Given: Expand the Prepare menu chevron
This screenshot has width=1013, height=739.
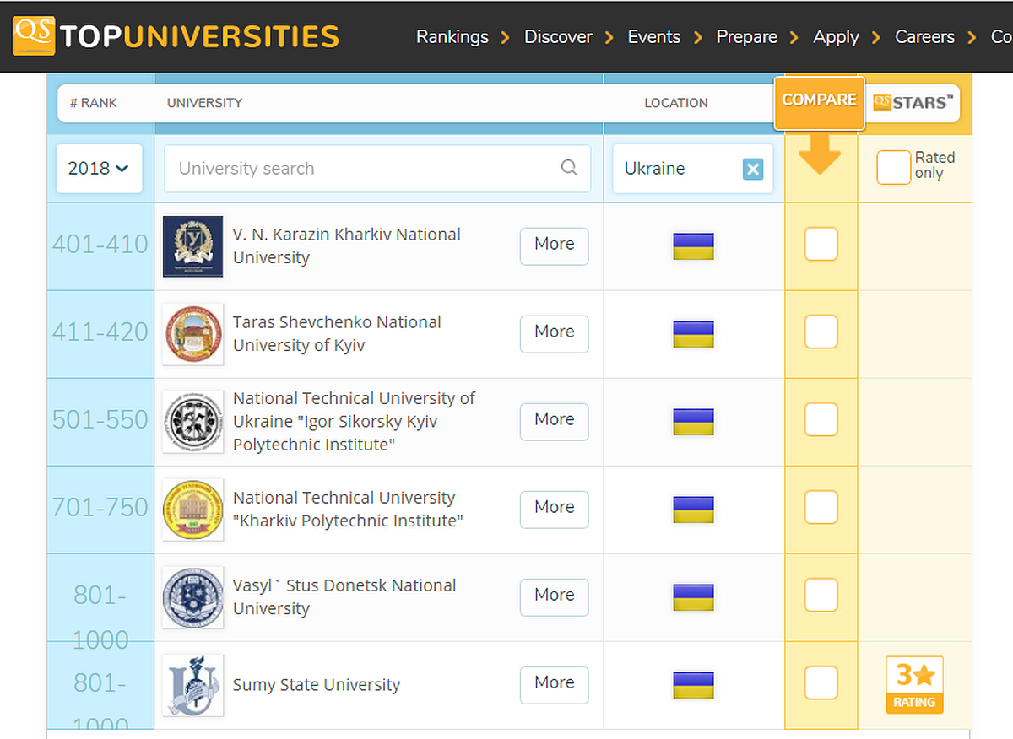Looking at the screenshot, I should (x=794, y=37).
